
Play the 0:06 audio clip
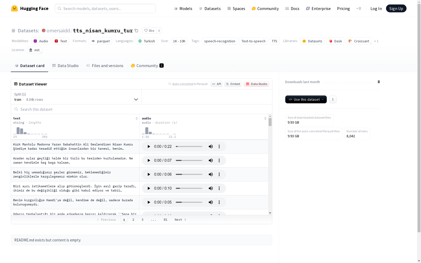tap(149, 174)
